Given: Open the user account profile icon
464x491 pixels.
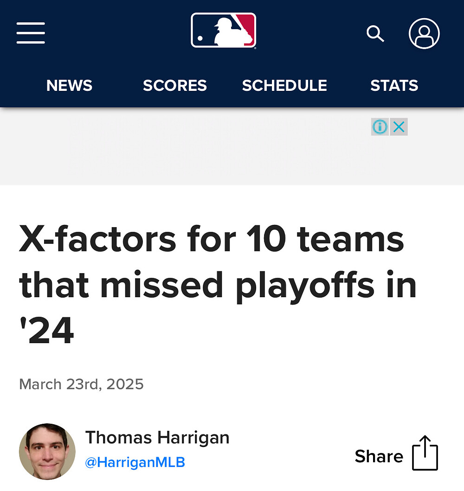Looking at the screenshot, I should click(x=425, y=33).
